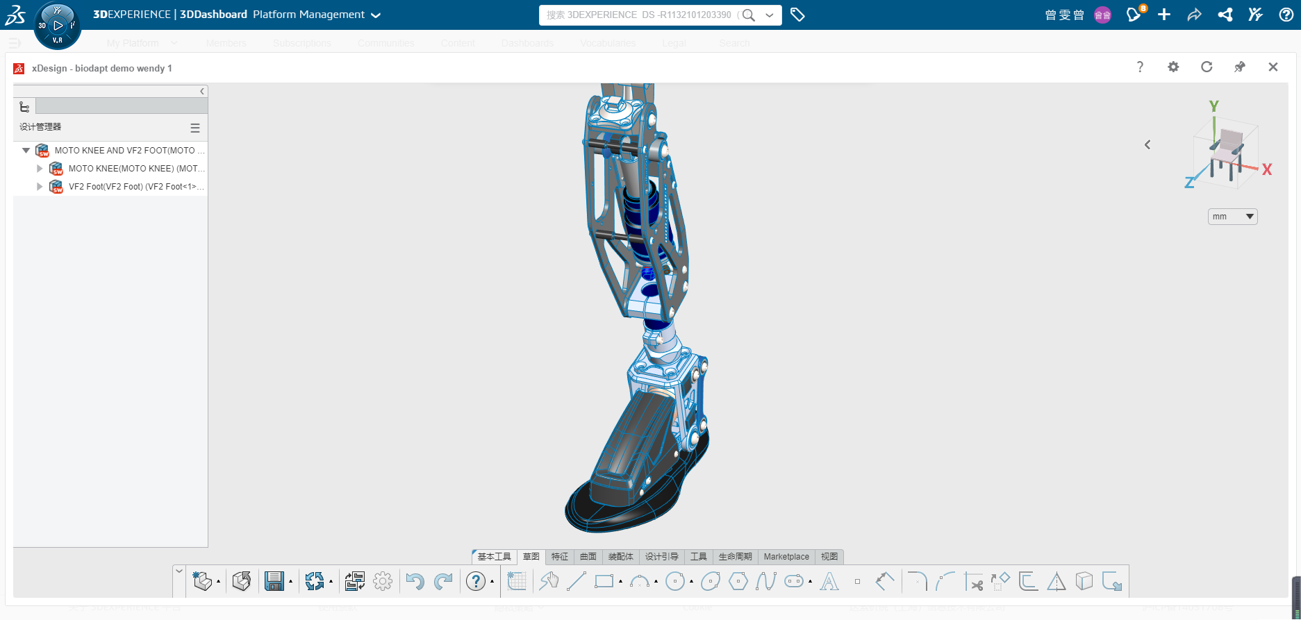Select the Point sketch tool
1301x620 pixels.
coord(857,582)
